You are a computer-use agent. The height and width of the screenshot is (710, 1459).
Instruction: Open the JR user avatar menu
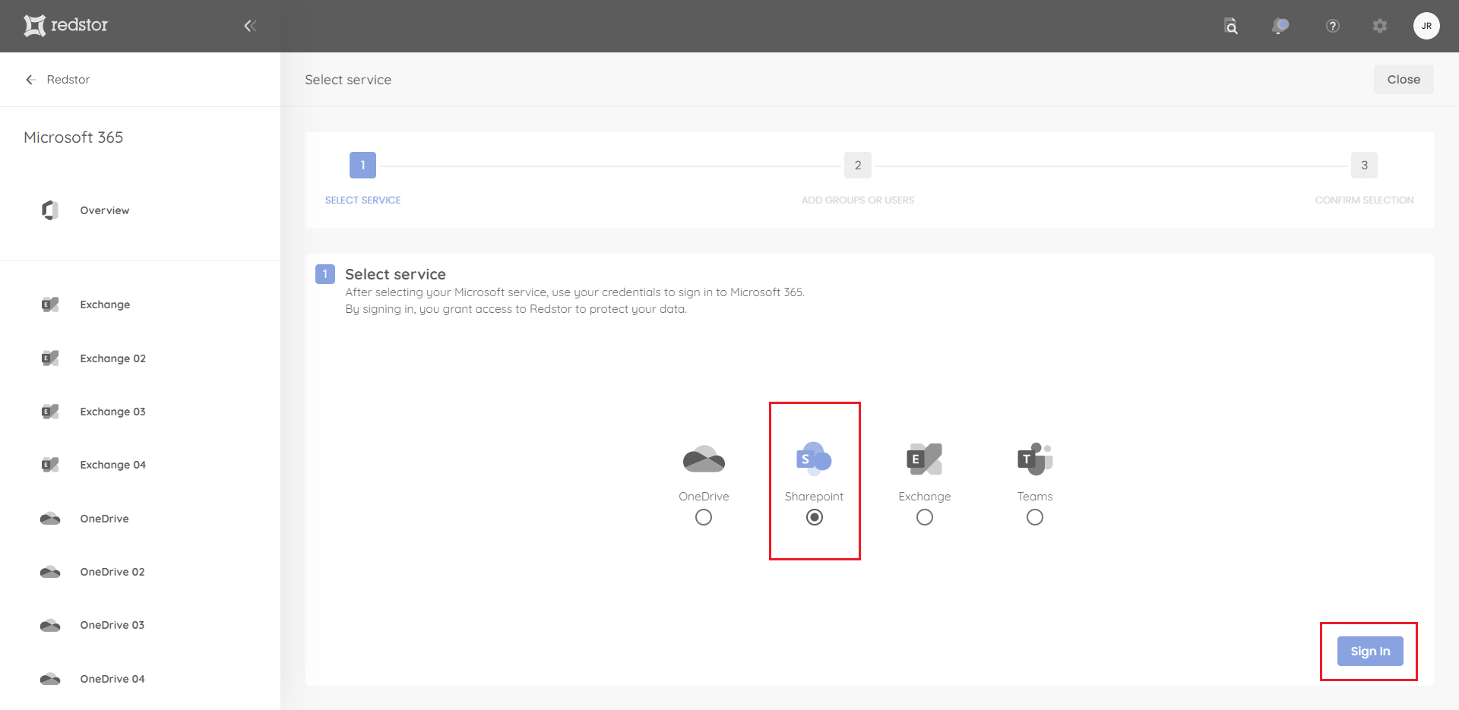pos(1426,26)
